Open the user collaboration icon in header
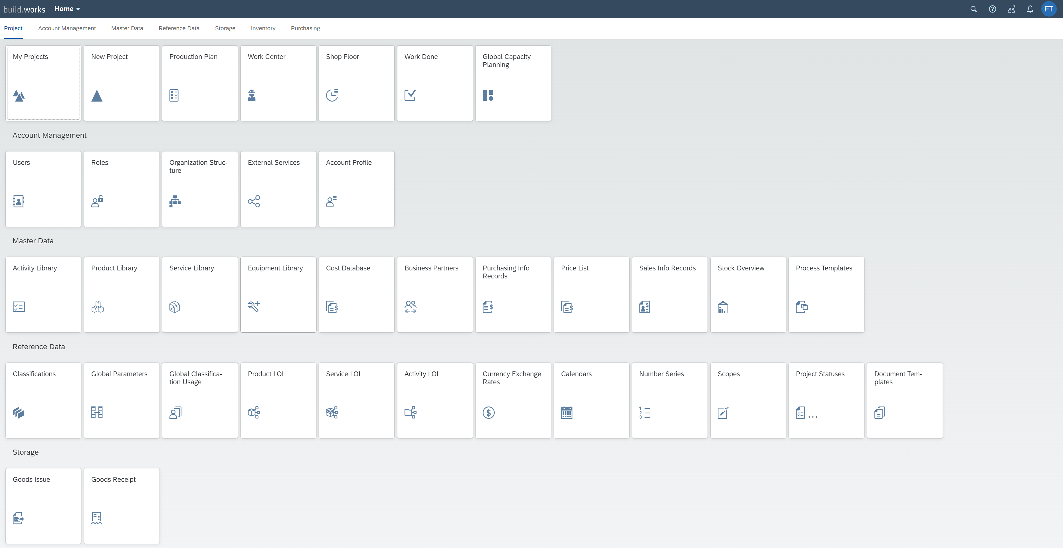Image resolution: width=1063 pixels, height=548 pixels. tap(1011, 9)
